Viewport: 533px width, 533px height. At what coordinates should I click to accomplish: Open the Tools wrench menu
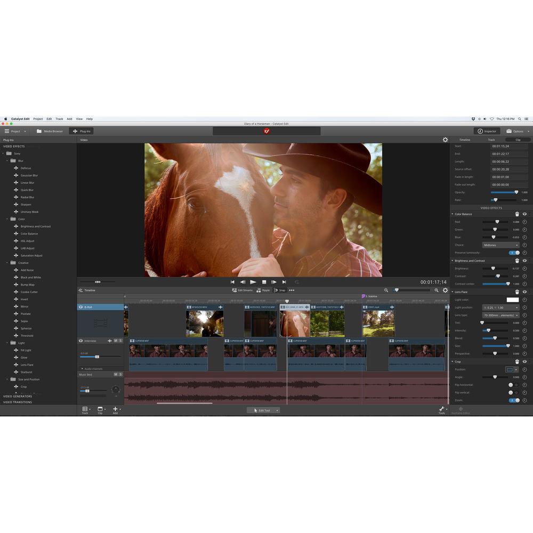tap(442, 409)
